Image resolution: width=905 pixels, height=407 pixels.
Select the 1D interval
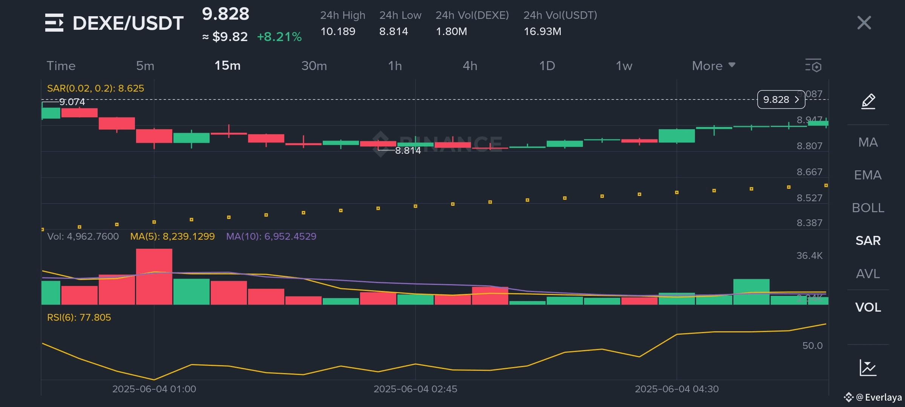pyautogui.click(x=547, y=66)
